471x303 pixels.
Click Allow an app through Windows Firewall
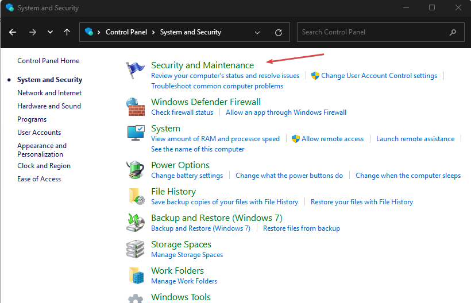tap(286, 112)
